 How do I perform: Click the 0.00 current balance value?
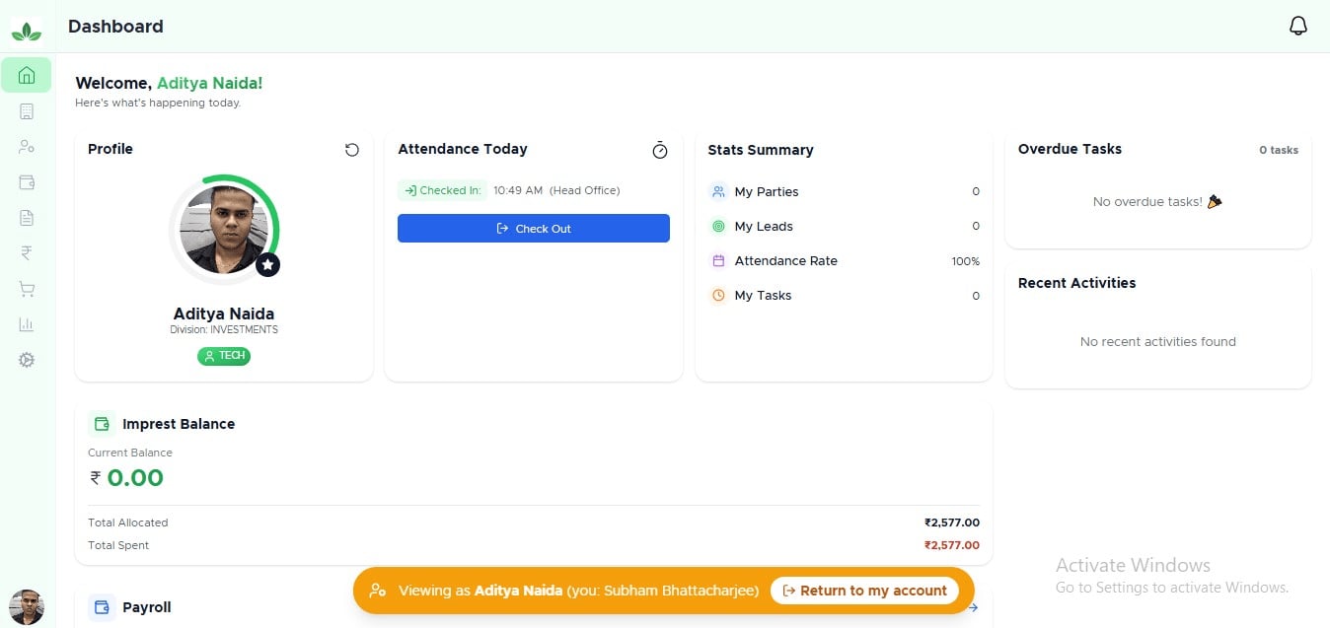tap(135, 478)
